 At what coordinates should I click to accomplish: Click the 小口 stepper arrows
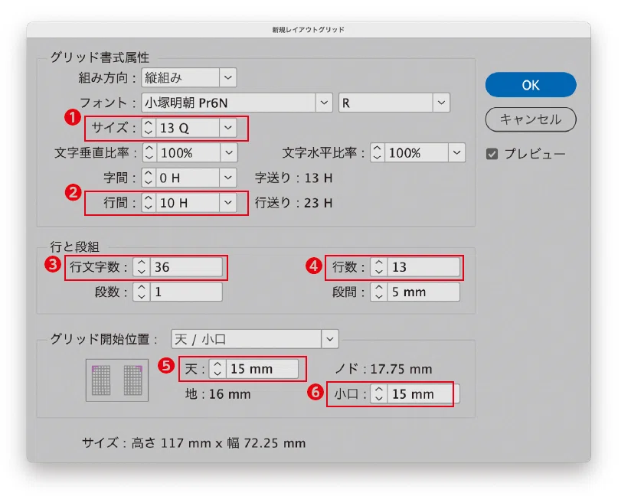point(379,394)
